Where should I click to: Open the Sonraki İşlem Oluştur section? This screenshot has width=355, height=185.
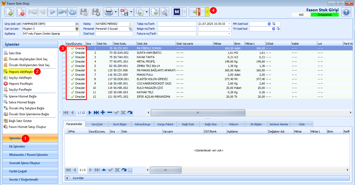(30, 163)
